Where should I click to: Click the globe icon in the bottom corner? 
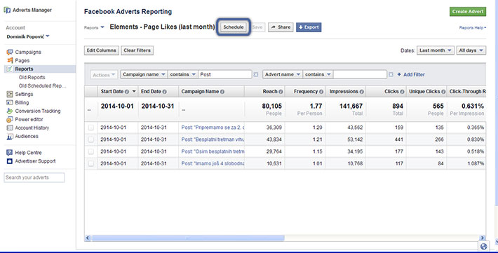coord(484,246)
